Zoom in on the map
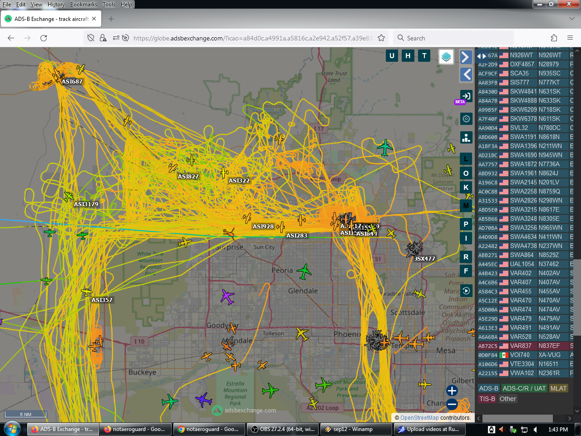 coord(452,391)
